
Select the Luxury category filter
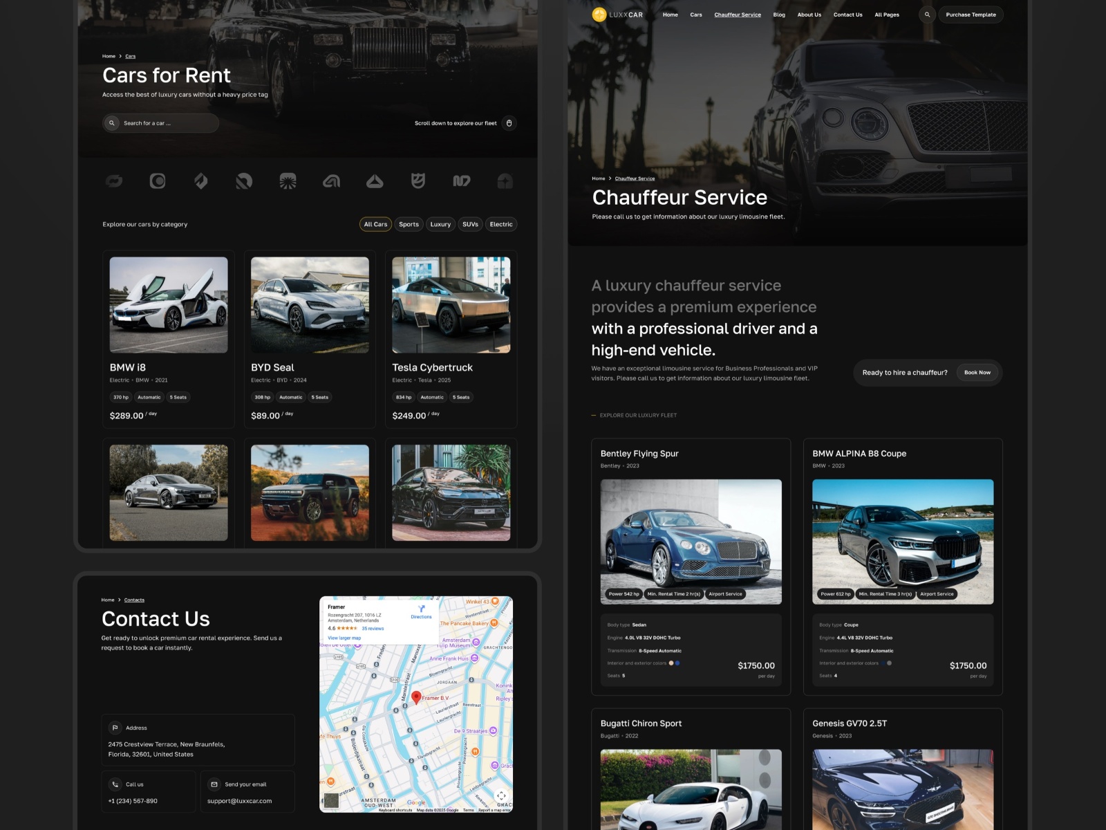440,224
